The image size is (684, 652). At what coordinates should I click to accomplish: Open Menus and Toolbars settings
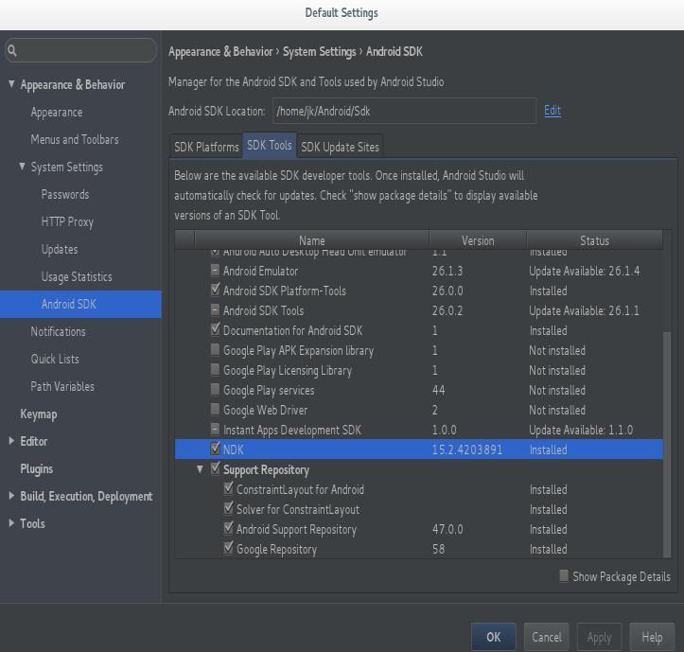(75, 140)
